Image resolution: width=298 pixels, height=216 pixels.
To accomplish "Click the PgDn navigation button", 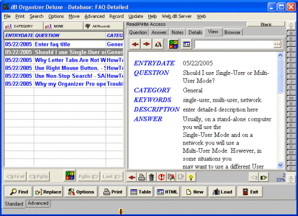I will click(x=88, y=176).
